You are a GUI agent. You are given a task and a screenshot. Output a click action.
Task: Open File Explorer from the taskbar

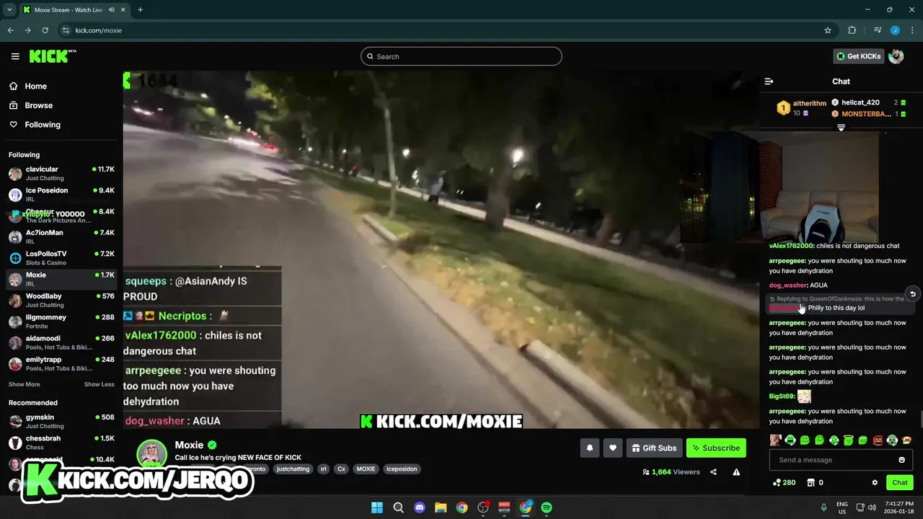click(441, 507)
